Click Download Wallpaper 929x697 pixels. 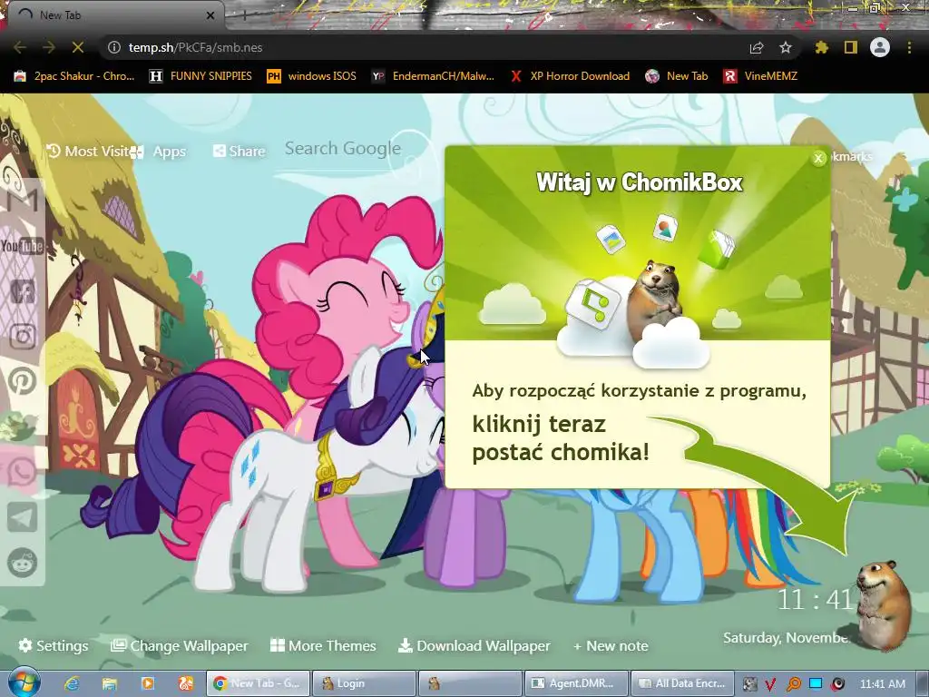pos(474,645)
